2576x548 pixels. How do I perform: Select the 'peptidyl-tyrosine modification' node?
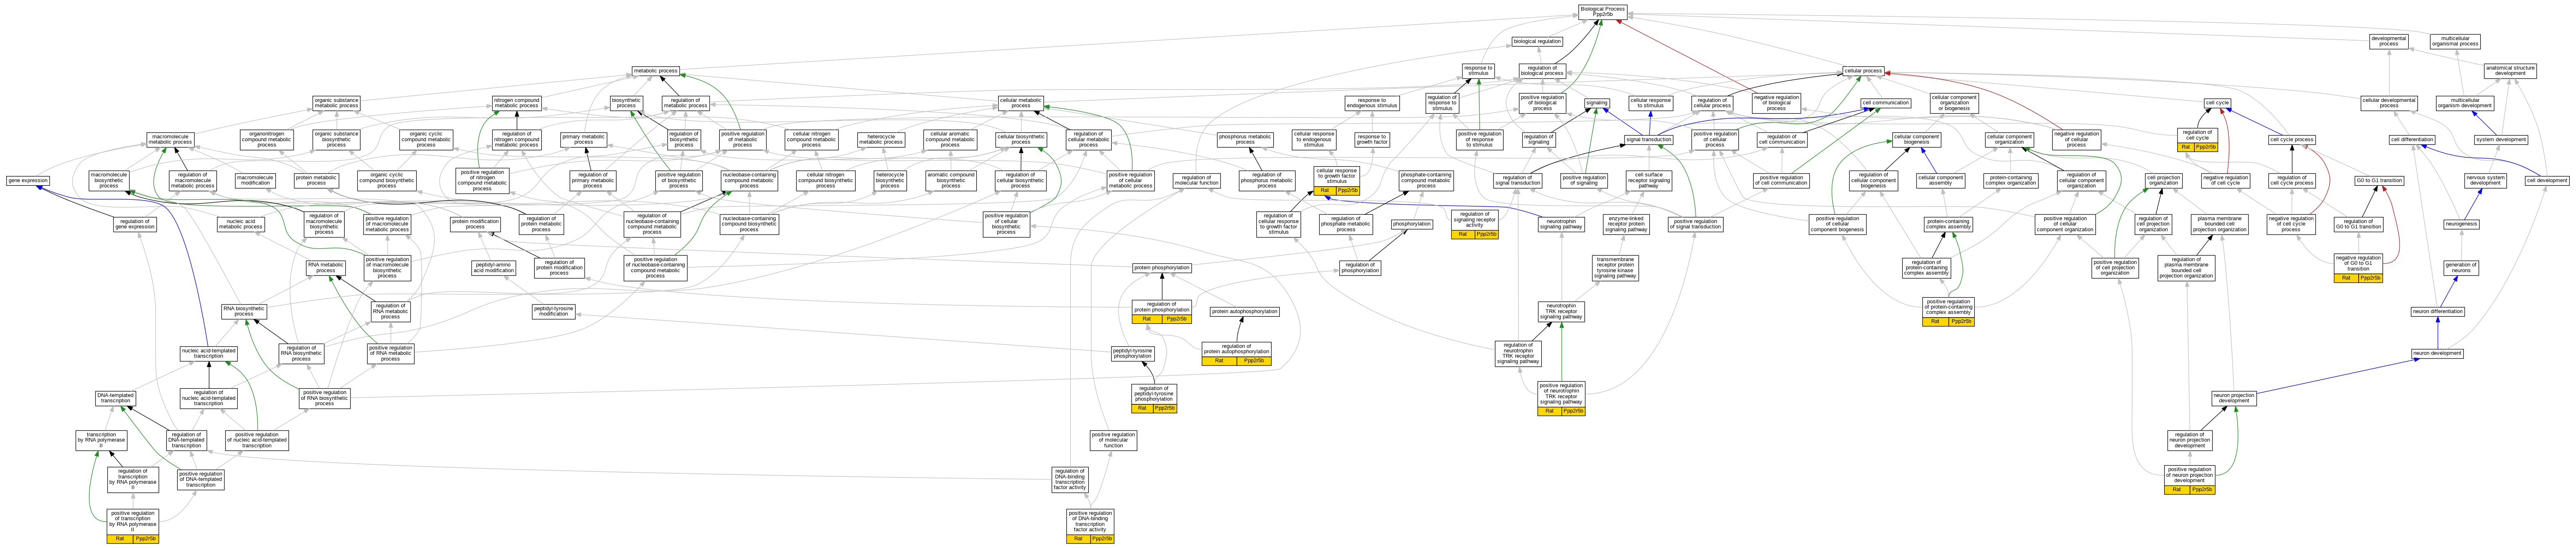(553, 312)
